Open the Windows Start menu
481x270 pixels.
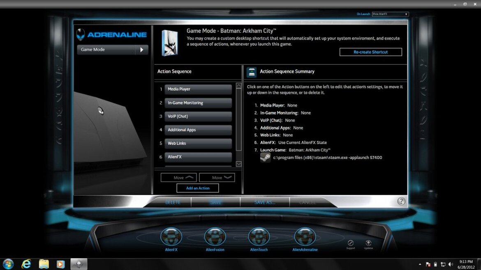pos(8,264)
